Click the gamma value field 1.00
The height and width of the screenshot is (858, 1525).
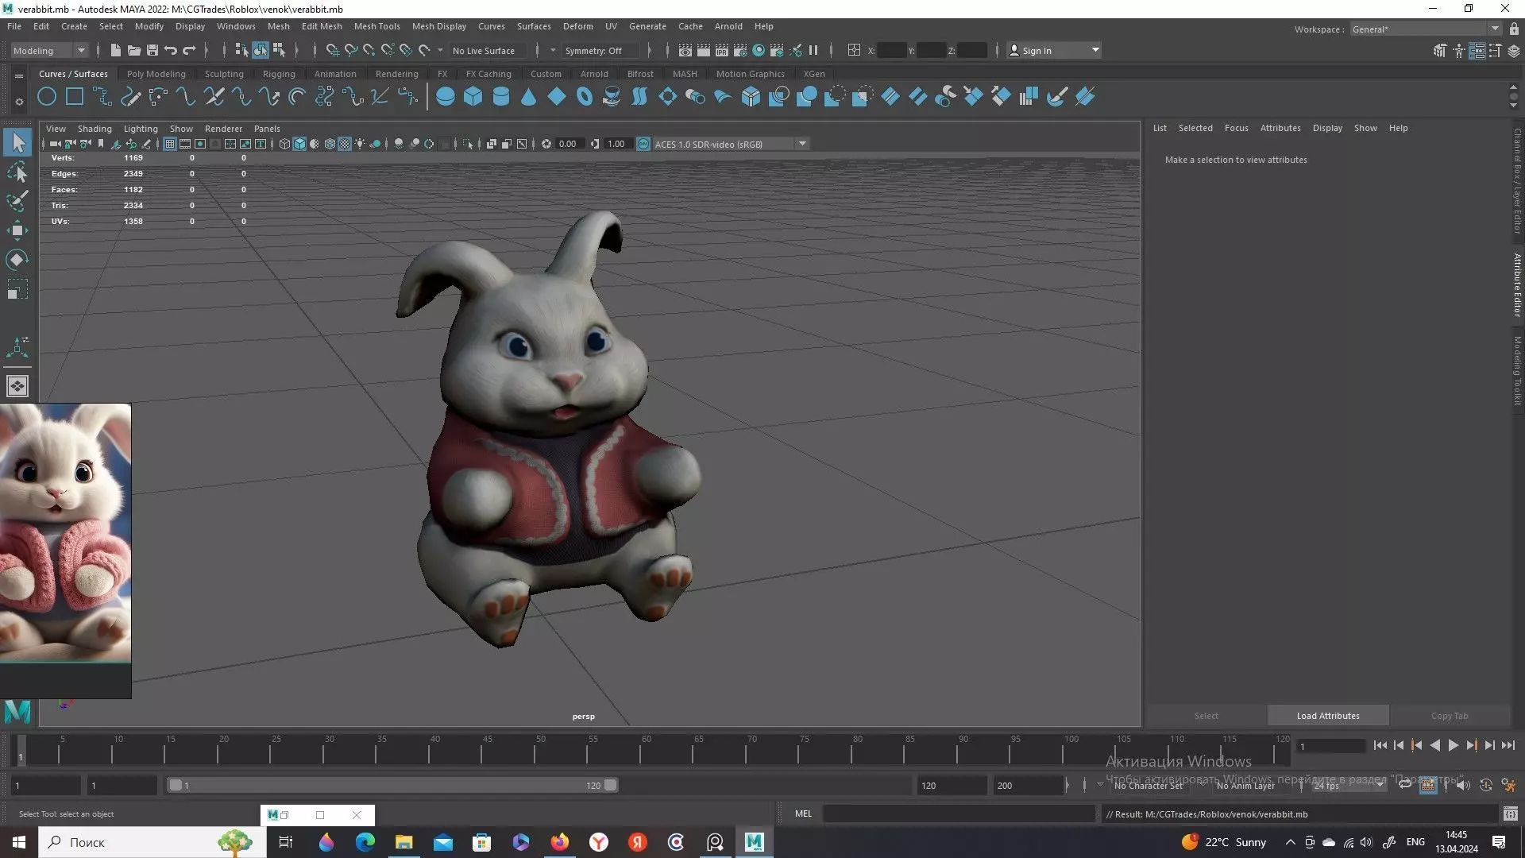tap(616, 144)
